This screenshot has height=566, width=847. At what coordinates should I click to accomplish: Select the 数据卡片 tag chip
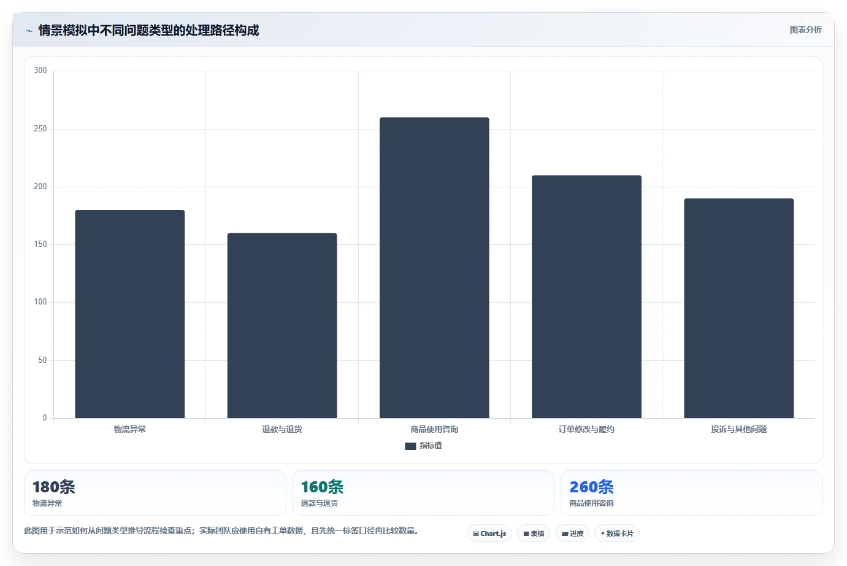point(617,533)
